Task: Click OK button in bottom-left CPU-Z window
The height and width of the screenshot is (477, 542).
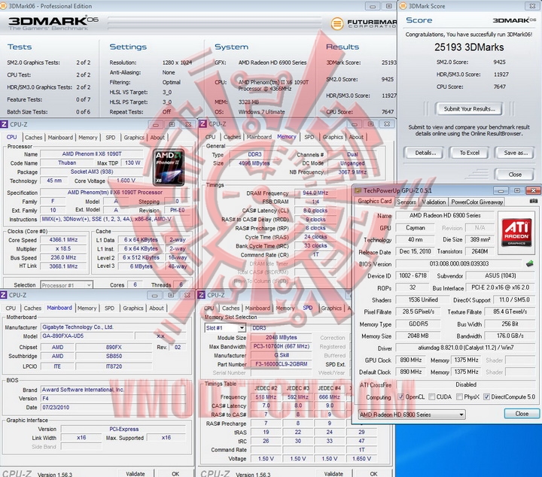Action: coord(175,473)
